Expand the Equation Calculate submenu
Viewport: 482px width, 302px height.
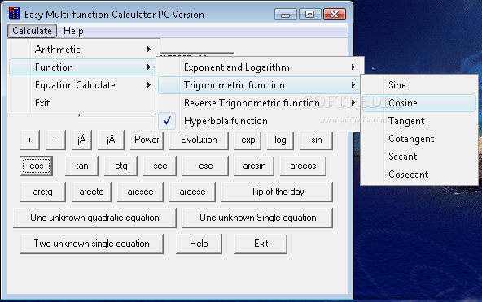pos(83,85)
